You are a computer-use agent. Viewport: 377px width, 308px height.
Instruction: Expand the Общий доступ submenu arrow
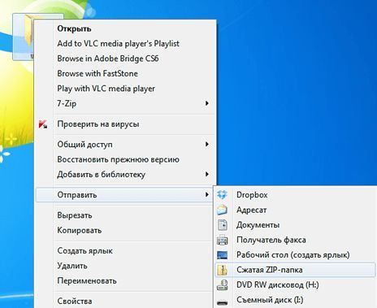click(x=207, y=144)
